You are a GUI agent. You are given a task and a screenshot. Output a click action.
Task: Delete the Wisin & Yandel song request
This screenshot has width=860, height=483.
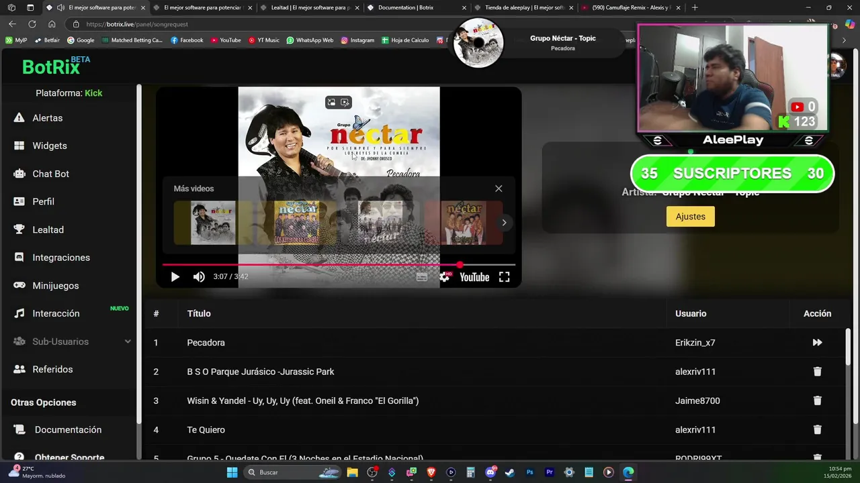[x=817, y=400]
